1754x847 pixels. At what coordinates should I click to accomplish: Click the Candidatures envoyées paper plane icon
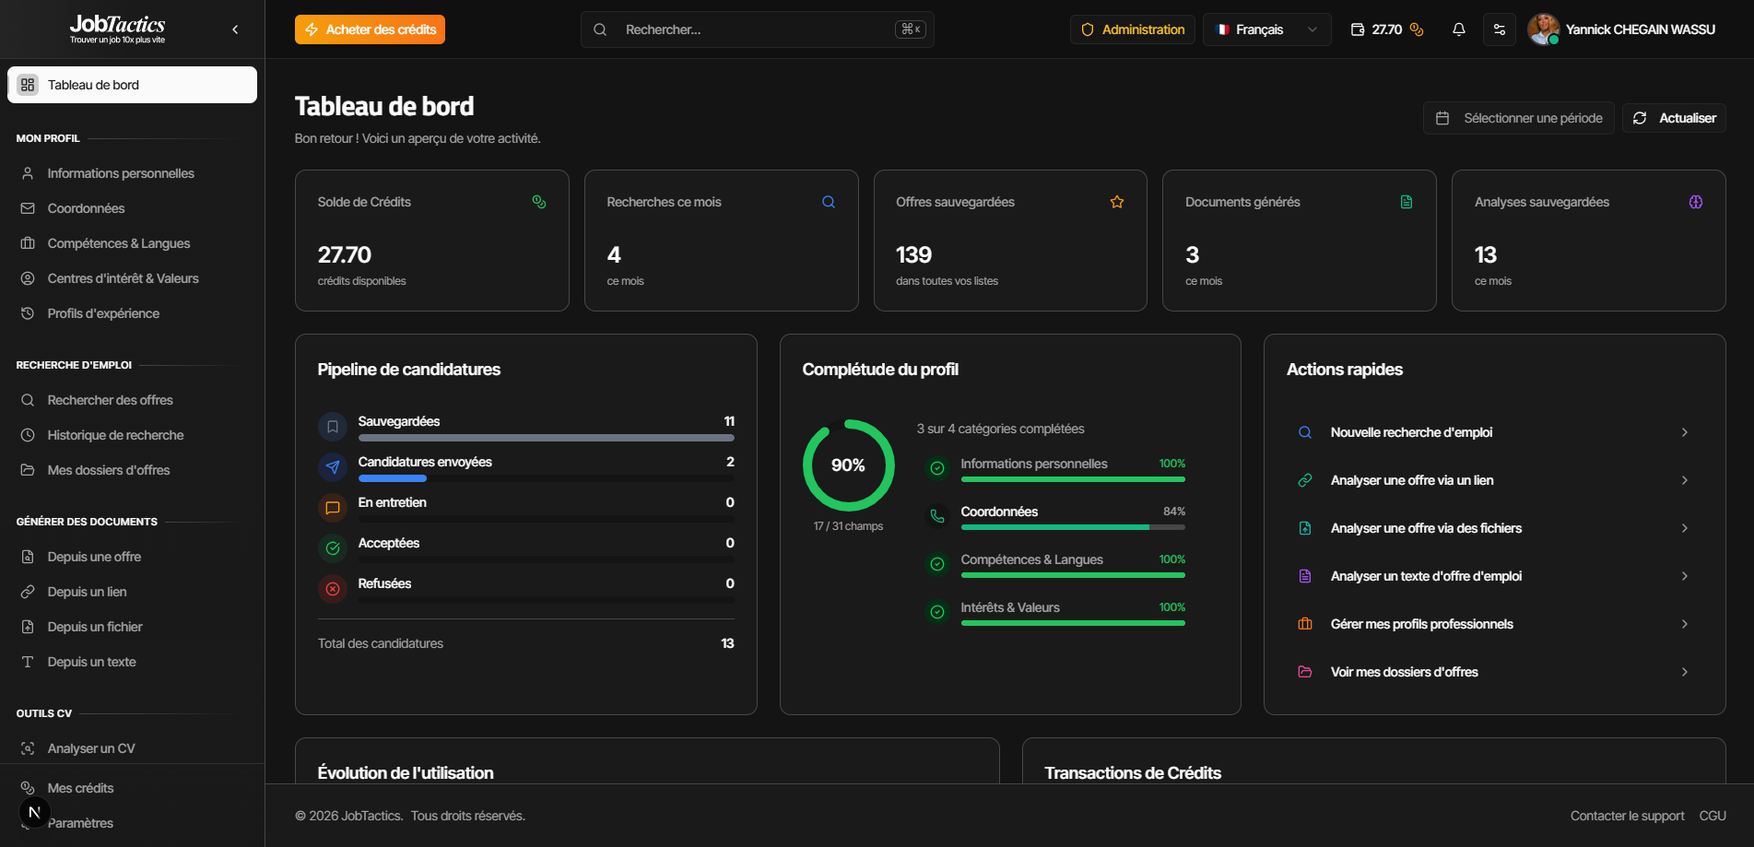point(333,467)
